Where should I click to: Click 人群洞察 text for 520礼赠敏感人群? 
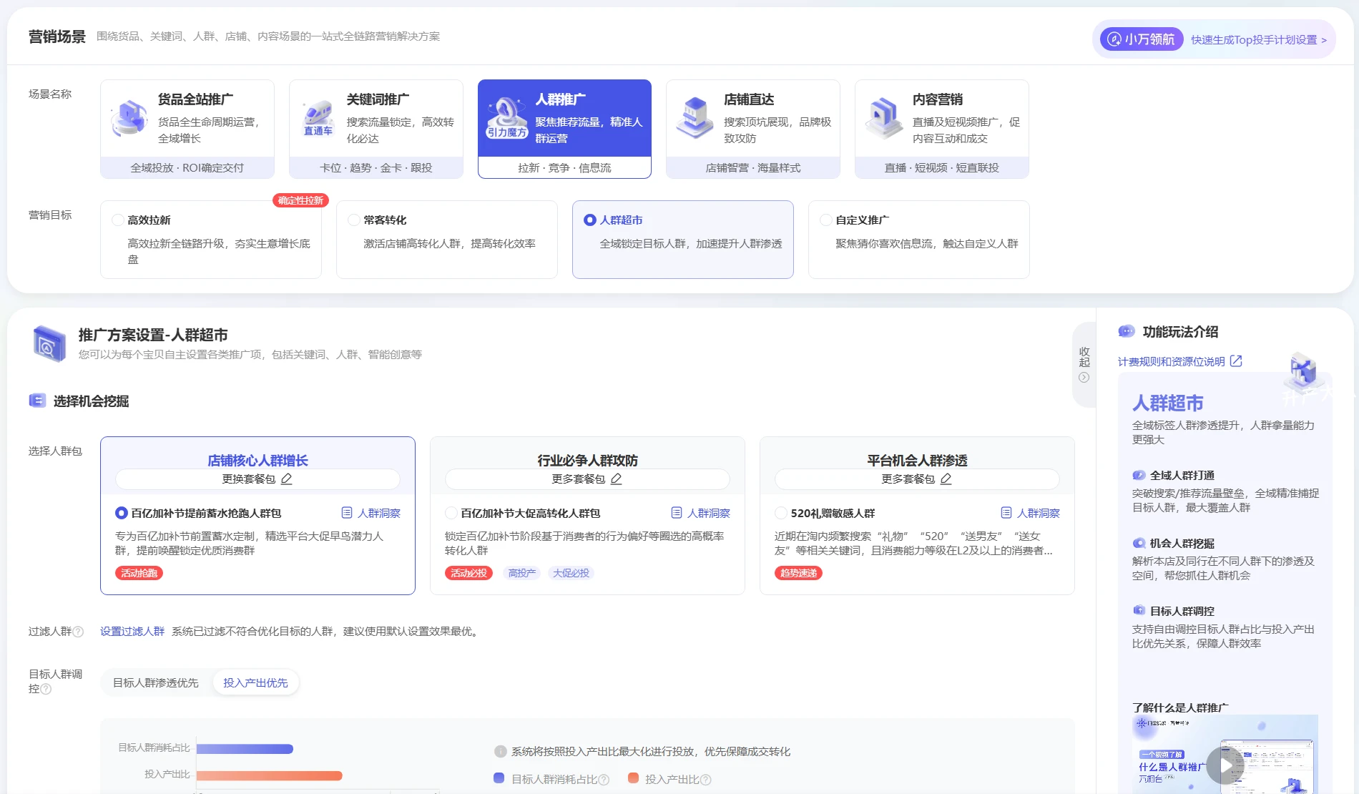click(x=1039, y=513)
